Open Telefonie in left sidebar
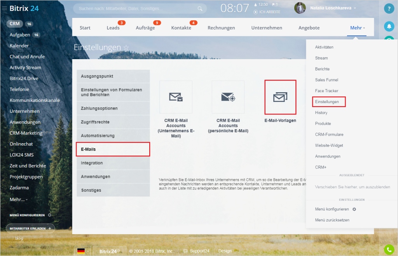Image resolution: width=398 pixels, height=256 pixels. point(19,89)
